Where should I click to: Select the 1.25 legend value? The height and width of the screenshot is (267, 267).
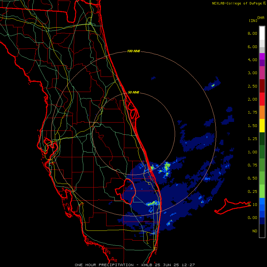252,139
